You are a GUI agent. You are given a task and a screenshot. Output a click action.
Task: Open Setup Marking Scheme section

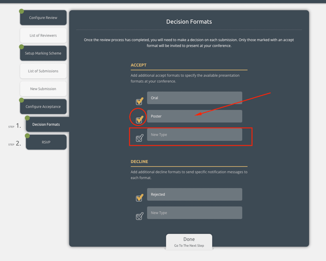click(x=43, y=54)
